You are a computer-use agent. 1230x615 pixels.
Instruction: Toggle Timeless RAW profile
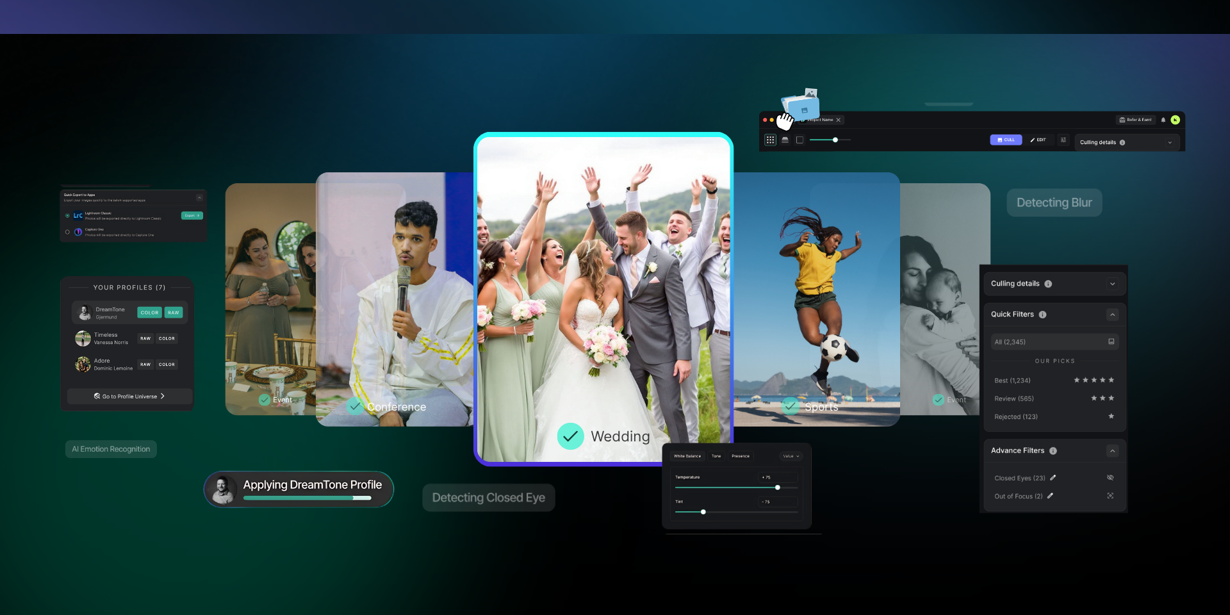tap(145, 338)
